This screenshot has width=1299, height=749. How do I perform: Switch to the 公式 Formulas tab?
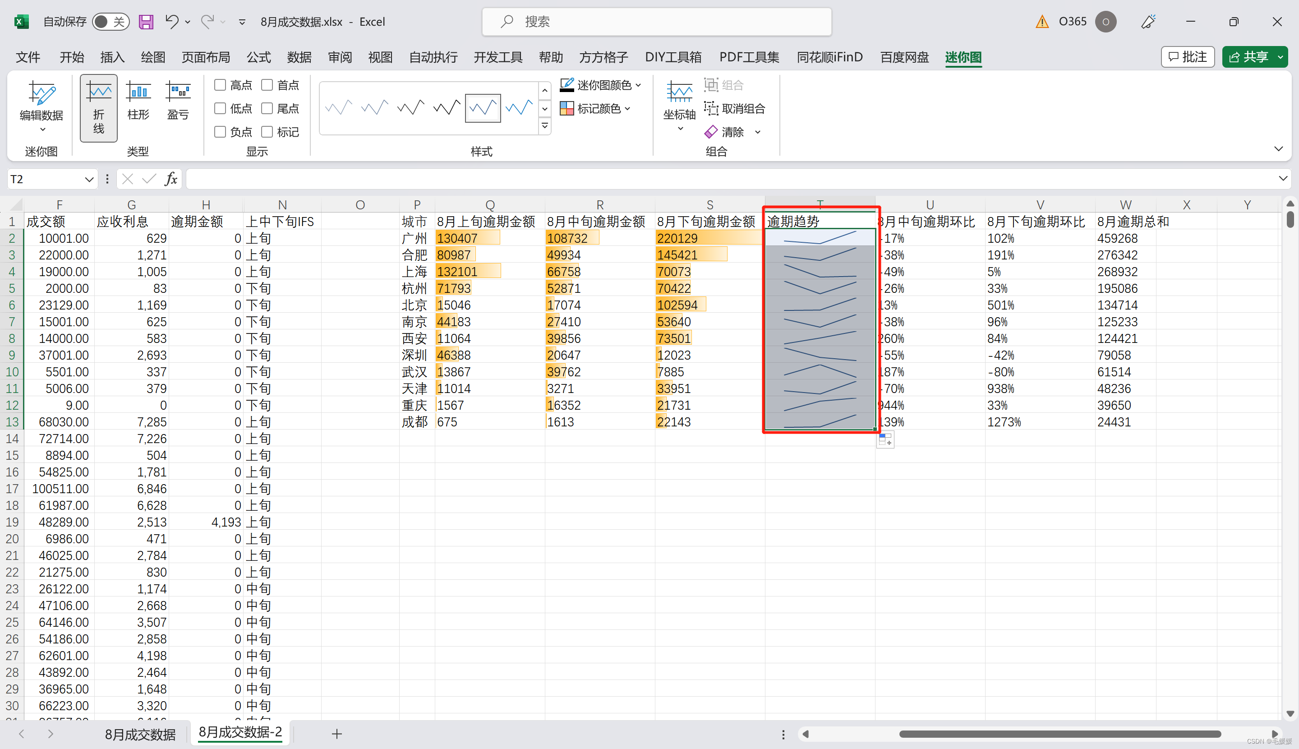click(258, 57)
